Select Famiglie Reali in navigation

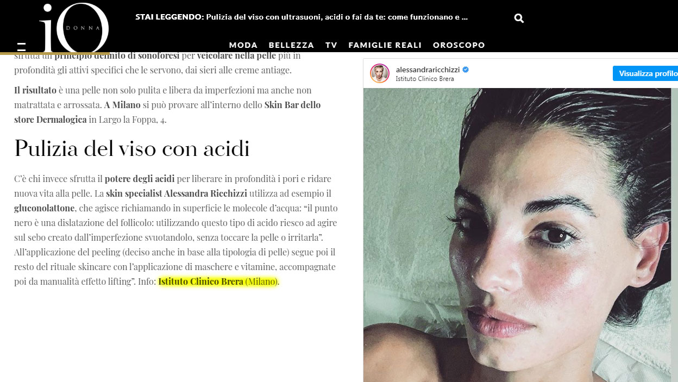tap(385, 45)
